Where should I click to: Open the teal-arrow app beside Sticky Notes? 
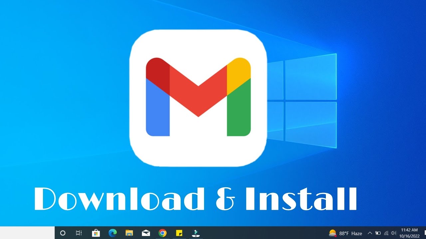click(196, 233)
